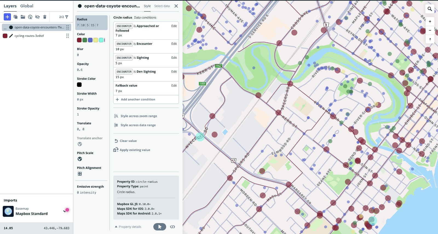Toggle the code view for the property

[x=172, y=227]
